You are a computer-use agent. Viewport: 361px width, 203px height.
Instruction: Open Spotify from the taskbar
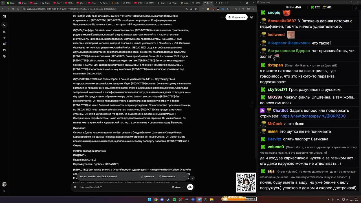pos(174,200)
